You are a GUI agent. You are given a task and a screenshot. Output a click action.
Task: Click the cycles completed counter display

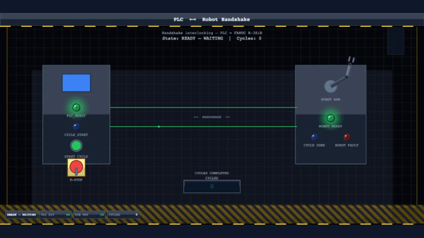[x=212, y=187]
